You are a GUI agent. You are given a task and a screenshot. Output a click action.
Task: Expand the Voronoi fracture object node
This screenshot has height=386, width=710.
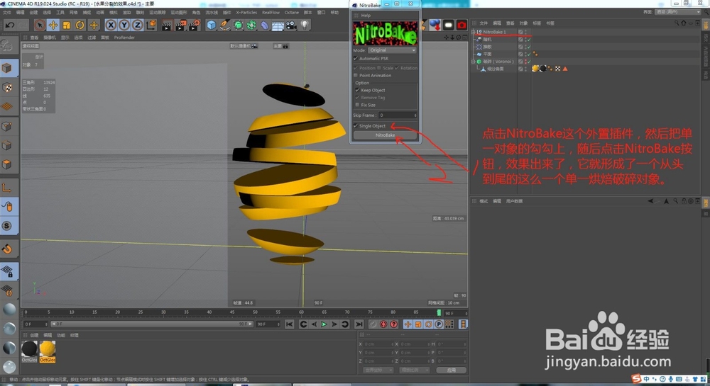[473, 62]
